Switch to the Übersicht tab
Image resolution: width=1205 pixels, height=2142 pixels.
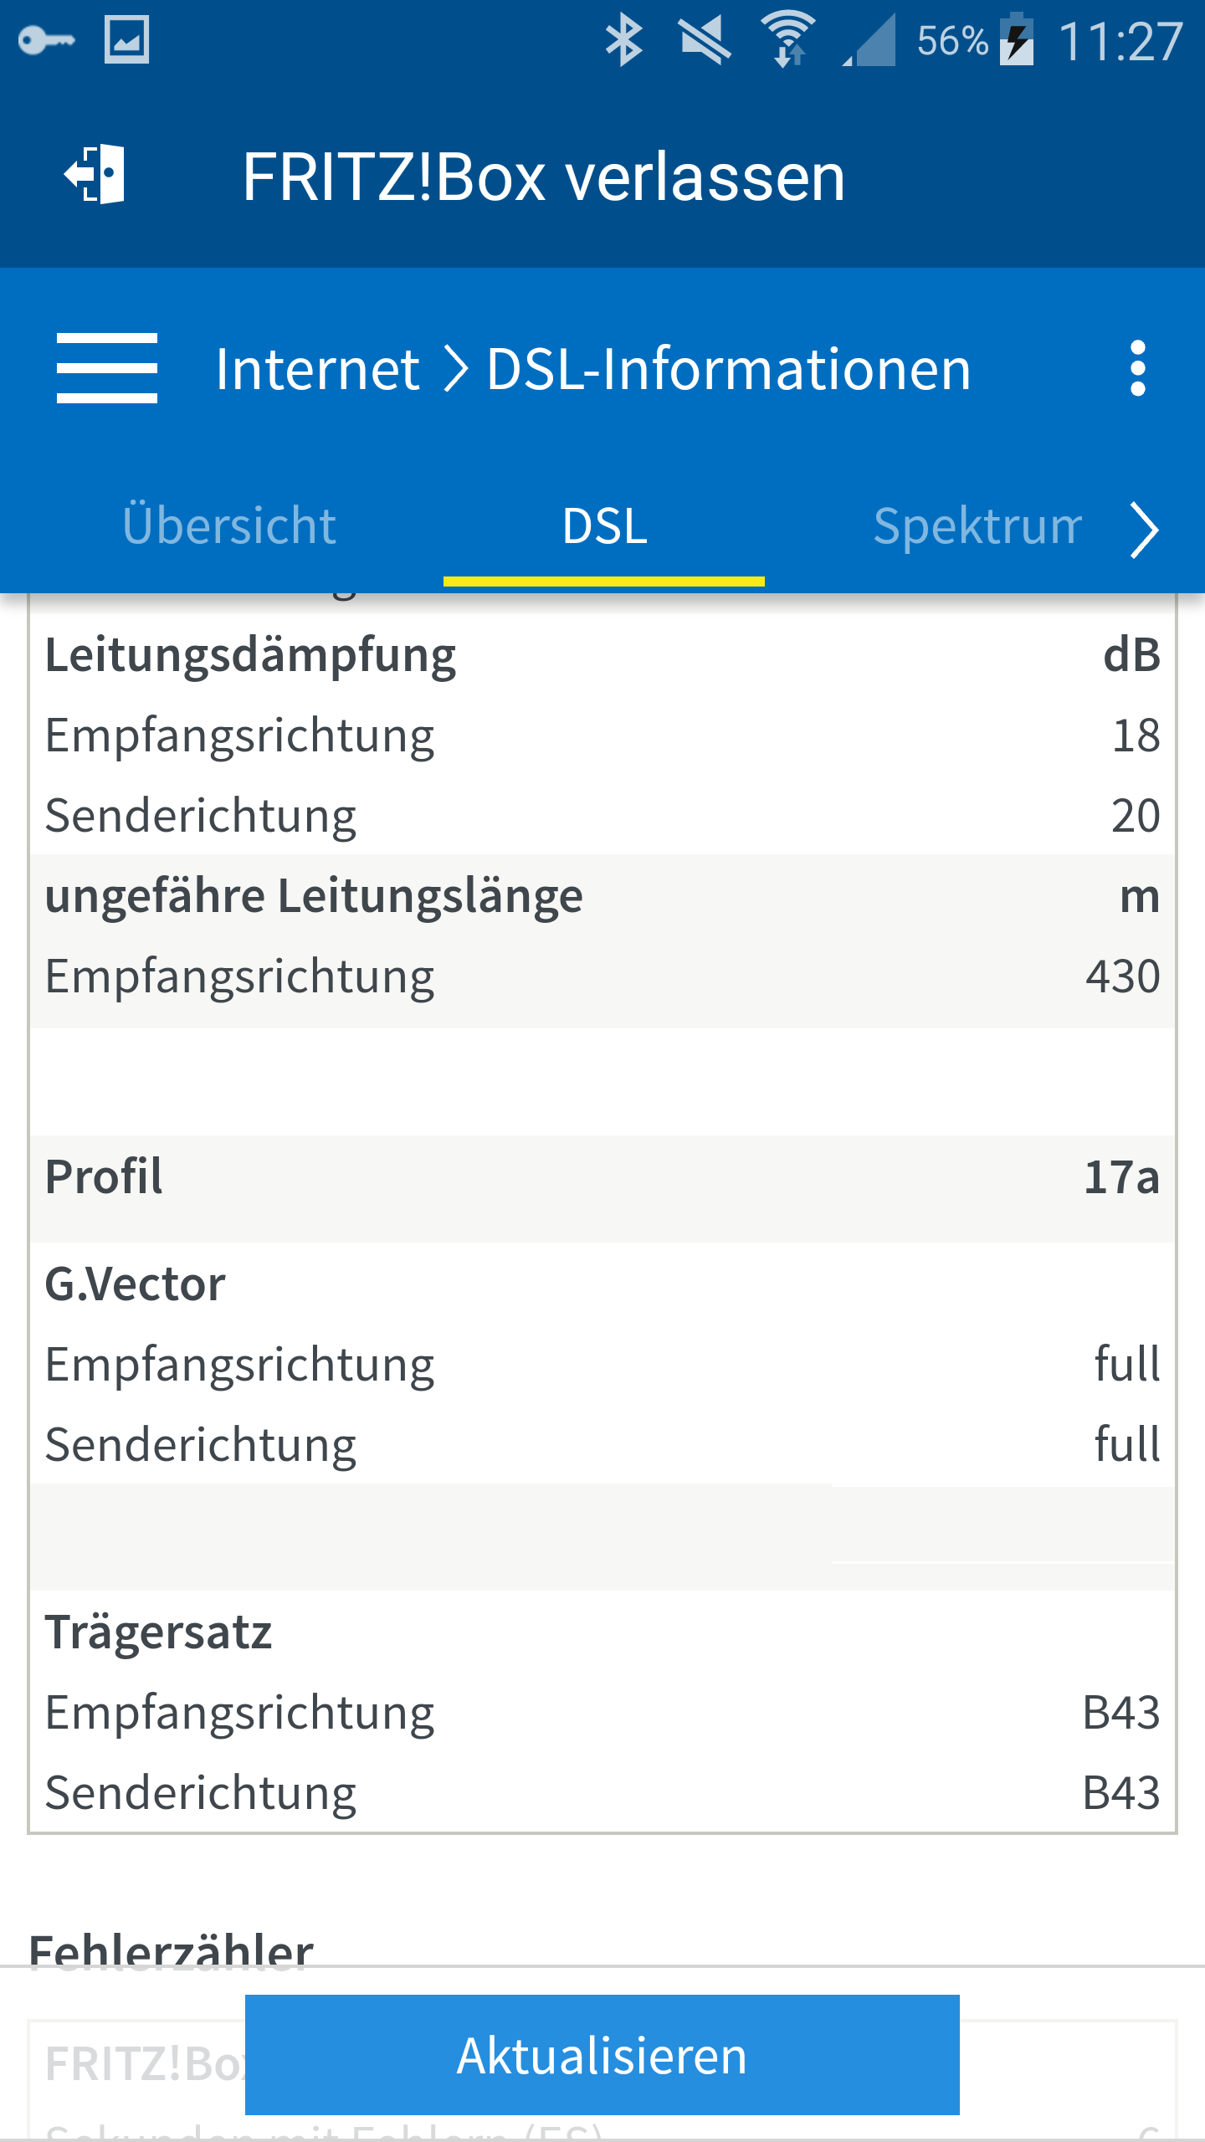229,526
